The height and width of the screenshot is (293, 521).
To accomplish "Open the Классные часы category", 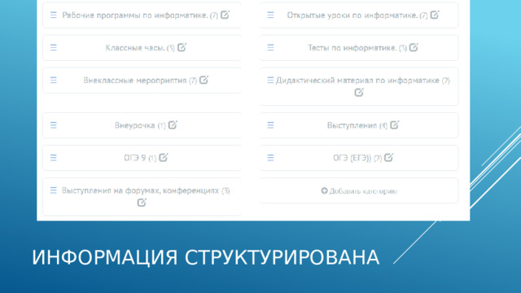I will point(140,48).
